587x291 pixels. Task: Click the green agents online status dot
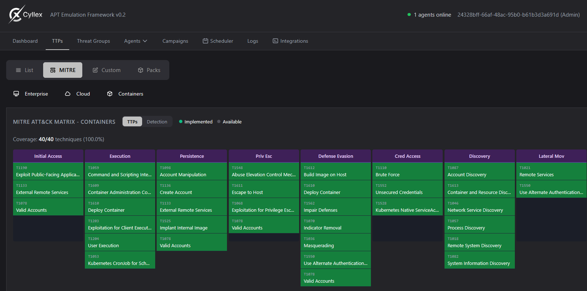[x=409, y=15]
